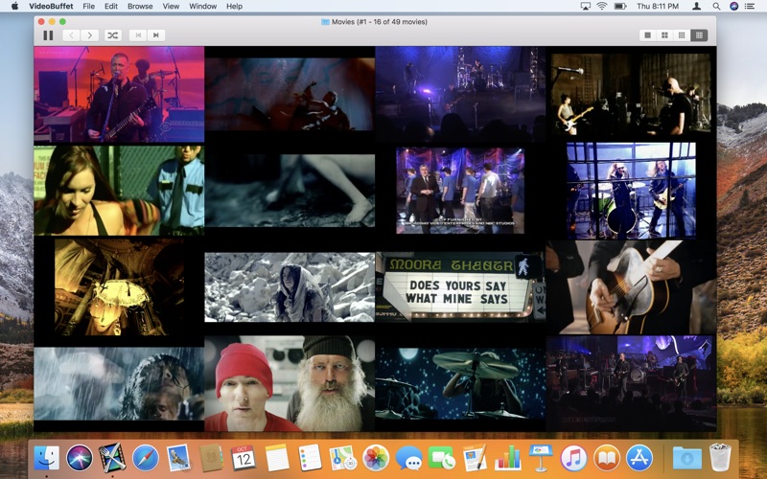The height and width of the screenshot is (479, 767).
Task: Click the AirPlay display icon in menu bar
Action: tap(585, 6)
